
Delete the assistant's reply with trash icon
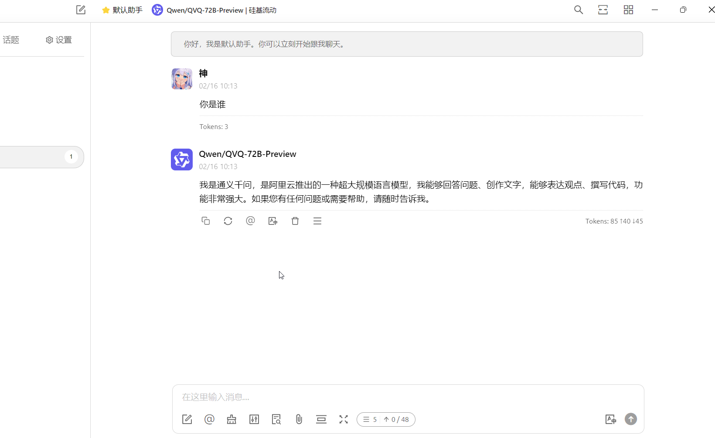(x=295, y=221)
